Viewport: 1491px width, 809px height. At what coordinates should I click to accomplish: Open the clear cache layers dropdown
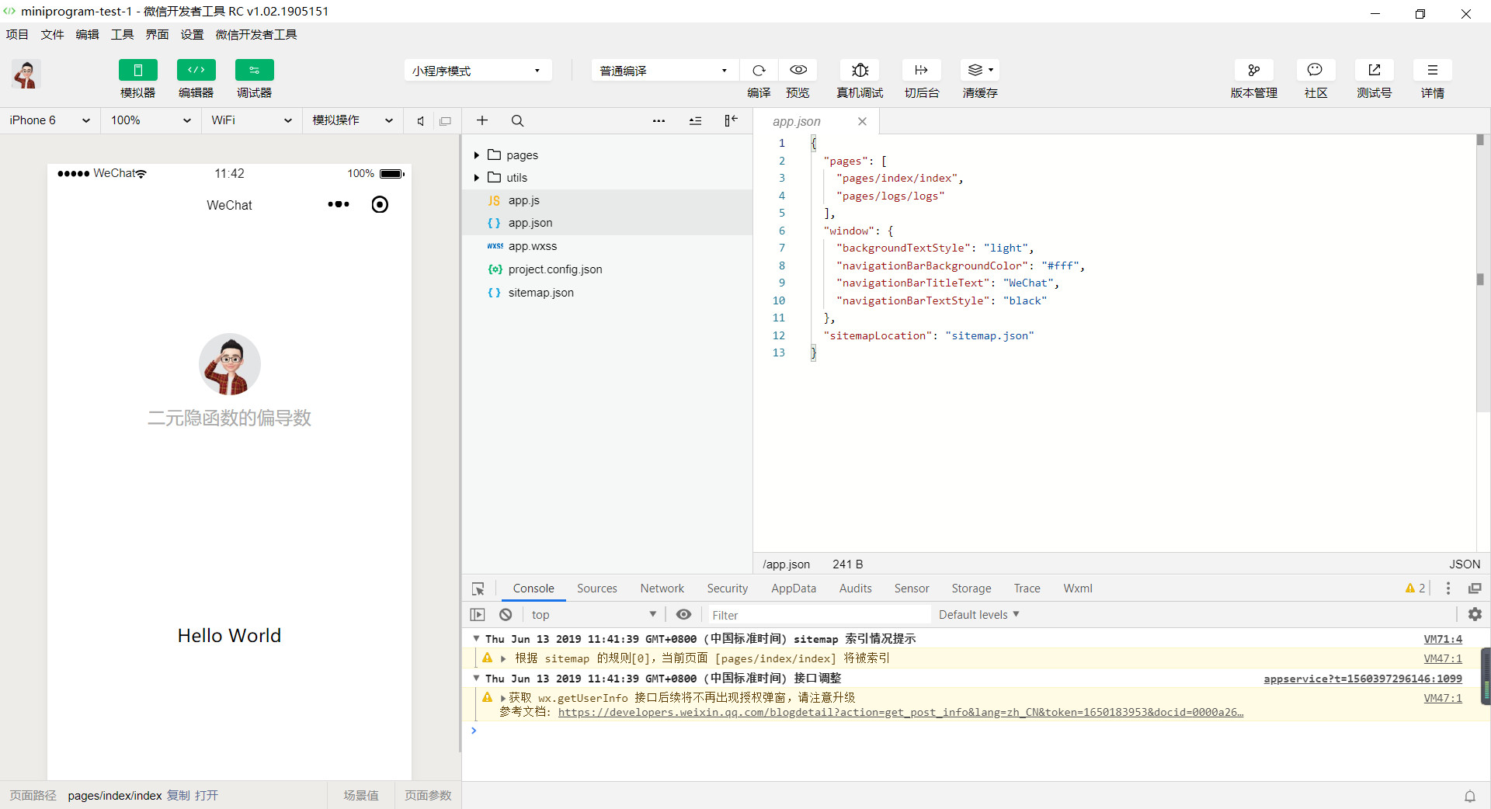click(x=980, y=70)
